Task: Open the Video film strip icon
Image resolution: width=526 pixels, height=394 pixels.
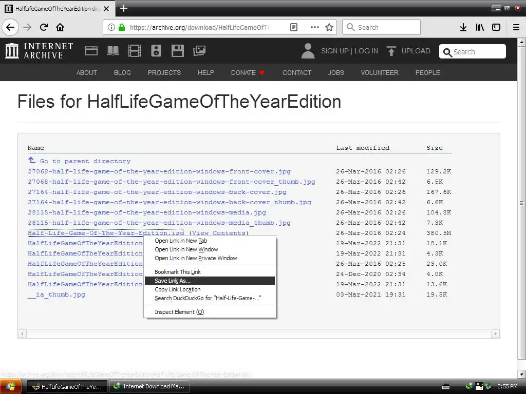Action: pyautogui.click(x=135, y=51)
